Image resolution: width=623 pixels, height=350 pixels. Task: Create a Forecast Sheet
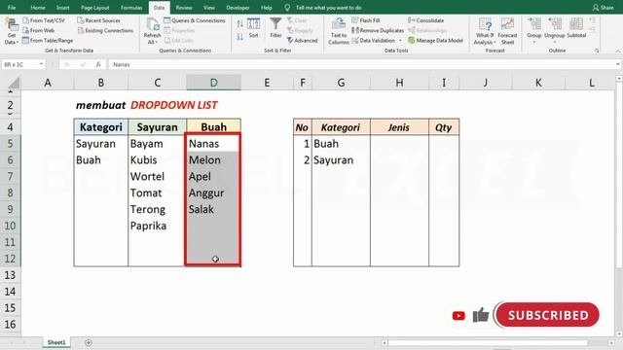507,31
